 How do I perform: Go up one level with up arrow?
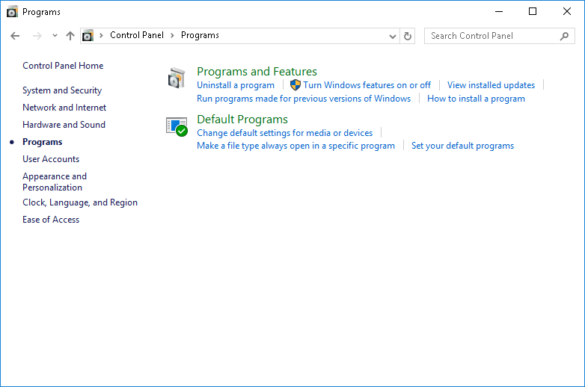(70, 36)
